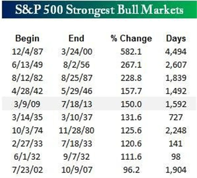This screenshot has width=197, height=178.
Task: Click the 1,492 days value
Action: (x=176, y=91)
